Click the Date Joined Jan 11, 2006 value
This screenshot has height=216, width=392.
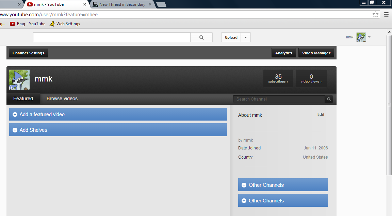[x=316, y=148]
